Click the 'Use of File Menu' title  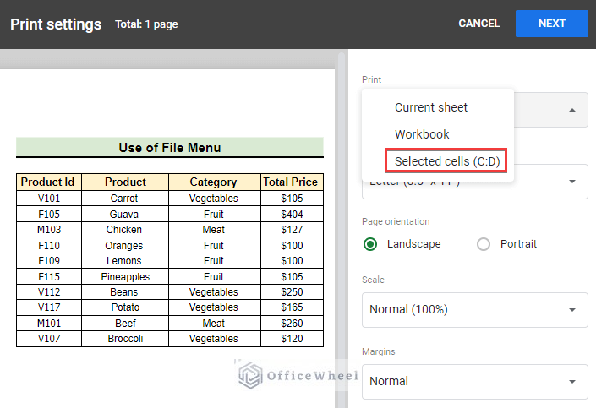click(x=170, y=147)
